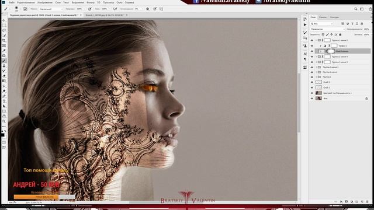374x210 pixels.
Task: Hide the Уровни 1 adjustment layer
Action: [x=312, y=45]
